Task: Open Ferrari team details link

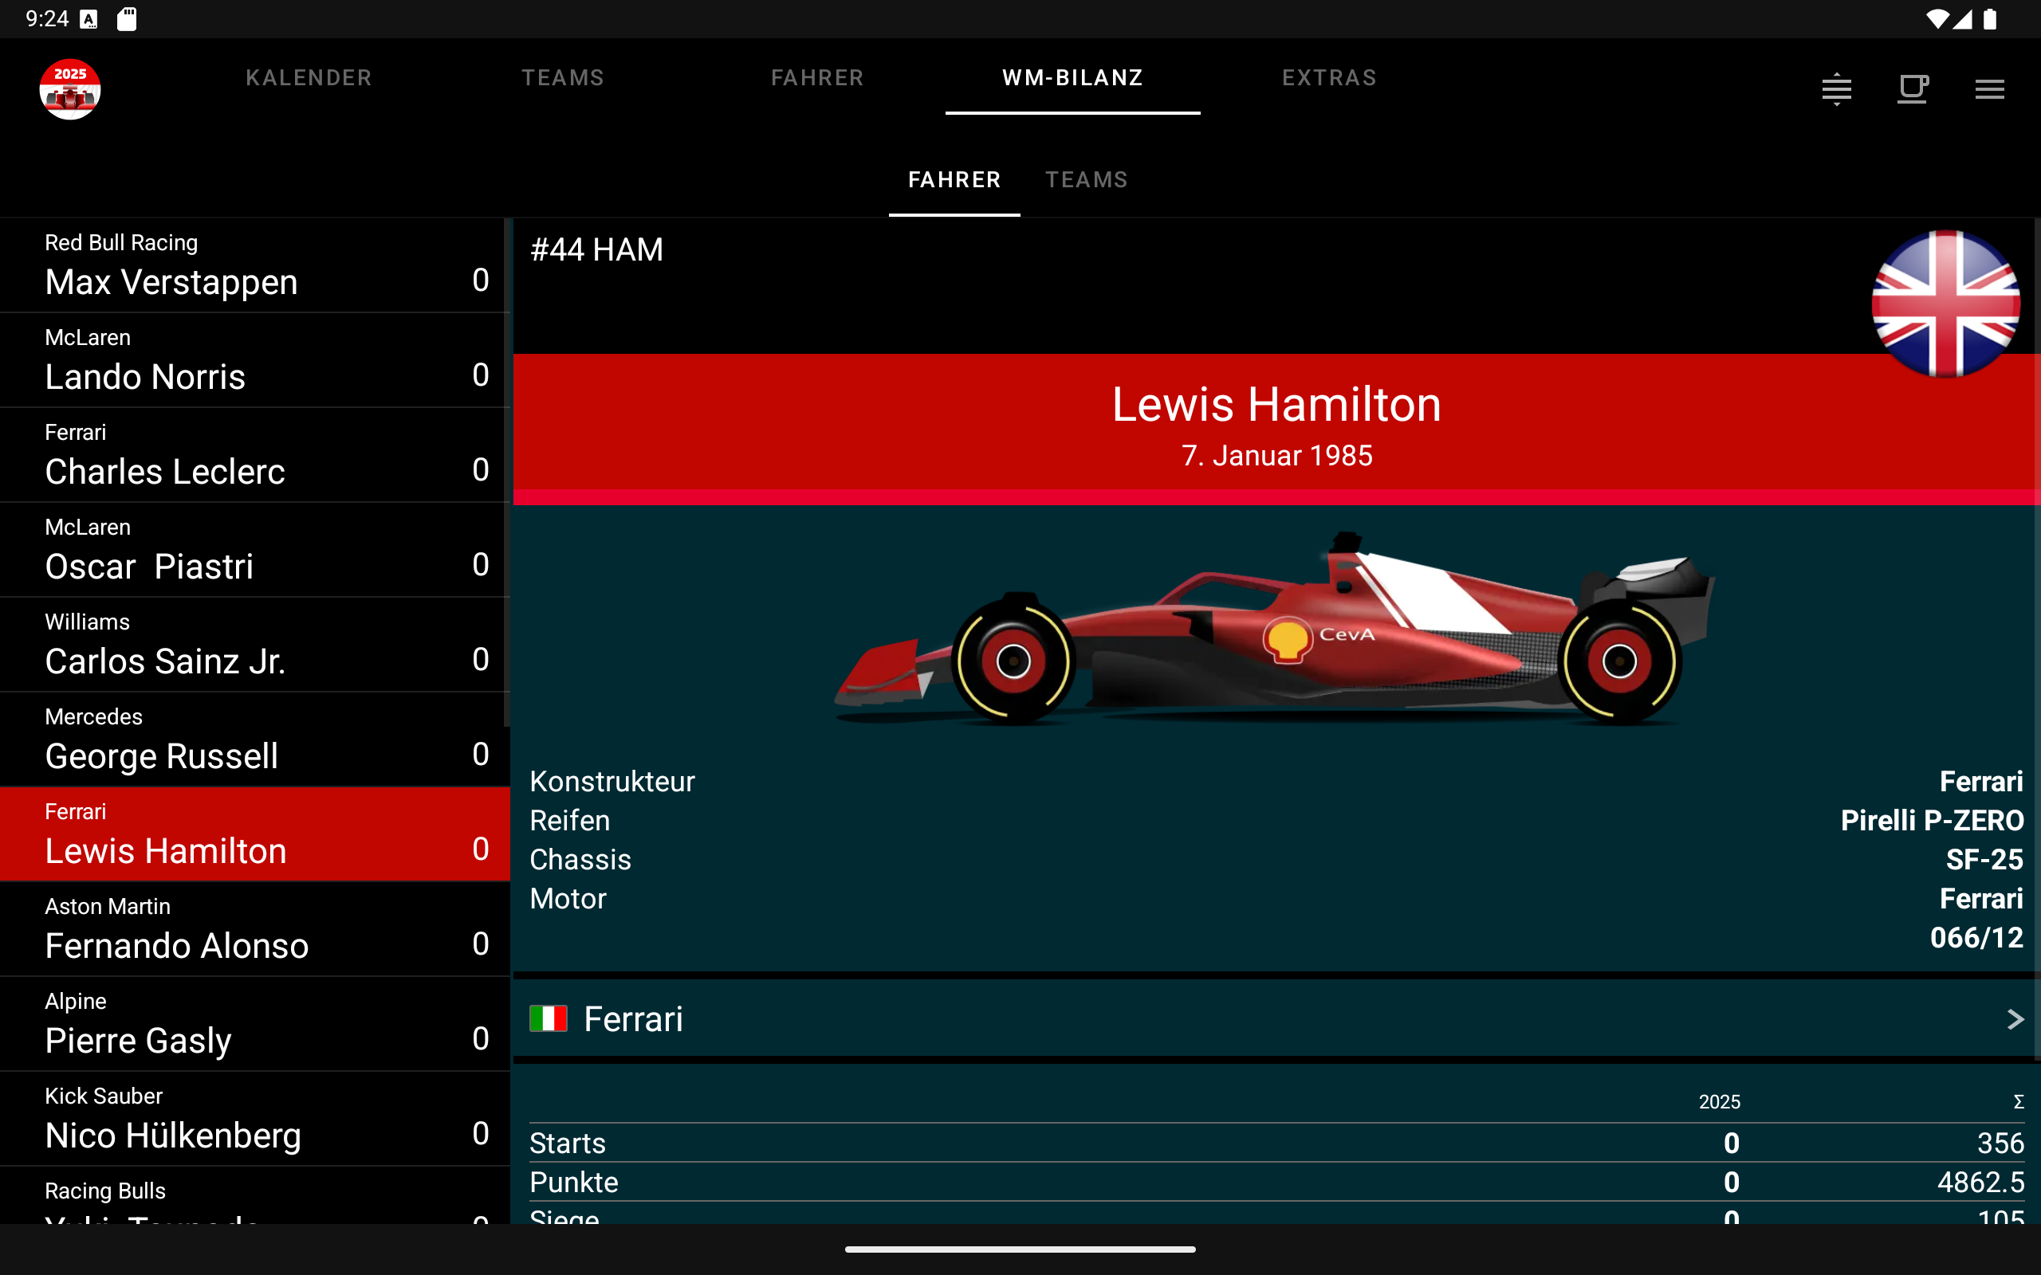Action: [632, 1018]
